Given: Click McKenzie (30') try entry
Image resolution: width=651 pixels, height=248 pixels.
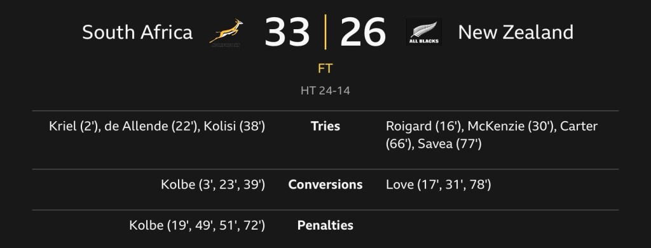Looking at the screenshot, I should click(511, 126).
